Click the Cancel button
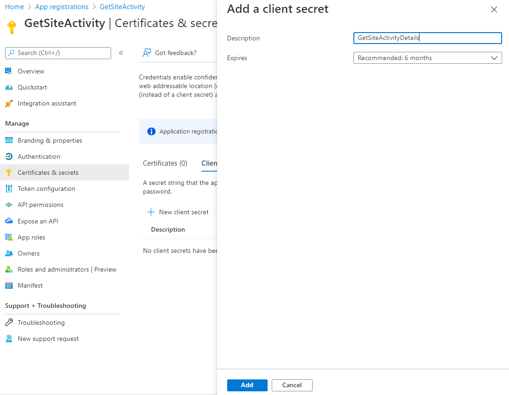509x395 pixels. [x=292, y=385]
